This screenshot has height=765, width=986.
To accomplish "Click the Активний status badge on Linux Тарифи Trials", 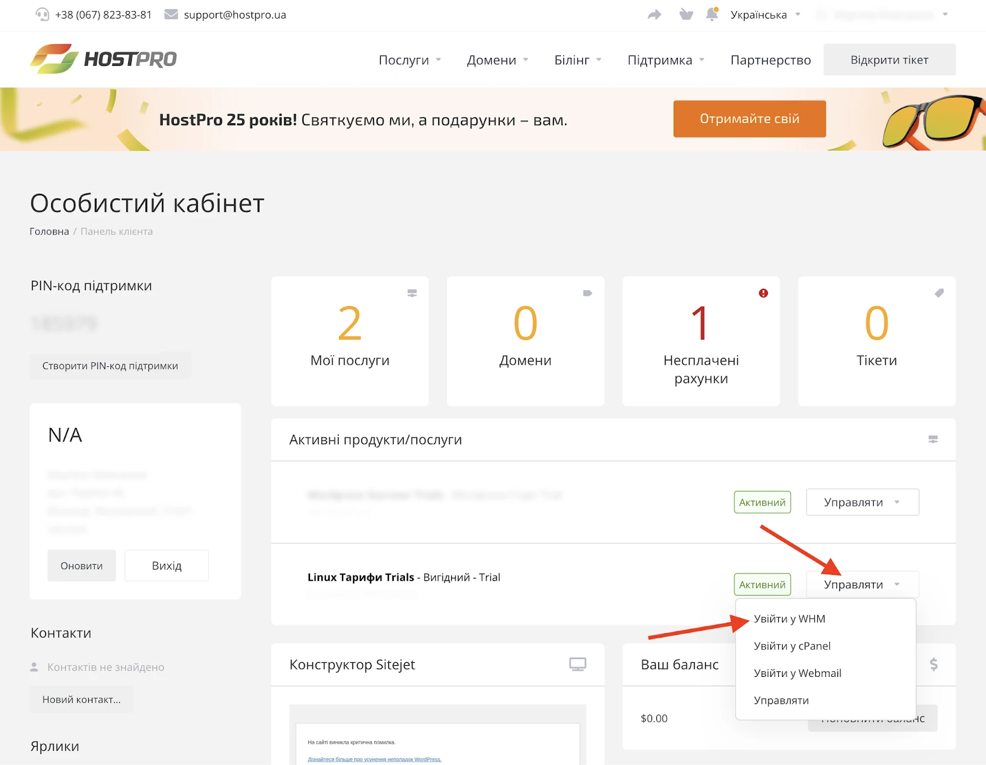I will coord(762,584).
